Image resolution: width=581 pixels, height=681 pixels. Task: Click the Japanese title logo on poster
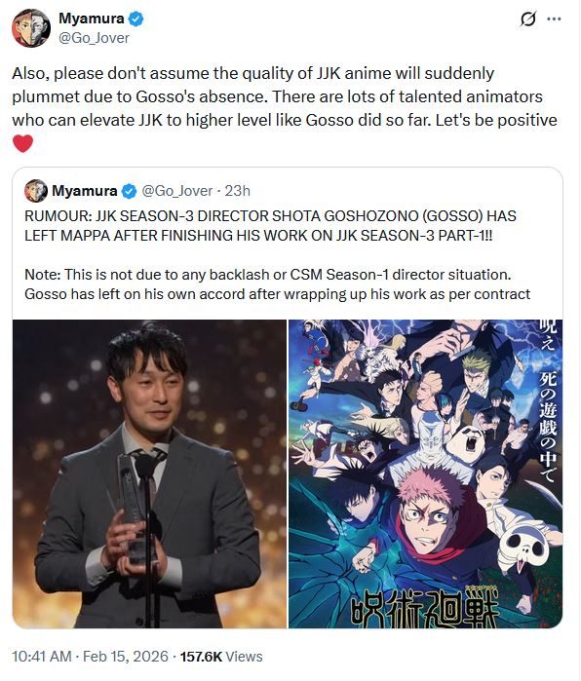pos(425,608)
